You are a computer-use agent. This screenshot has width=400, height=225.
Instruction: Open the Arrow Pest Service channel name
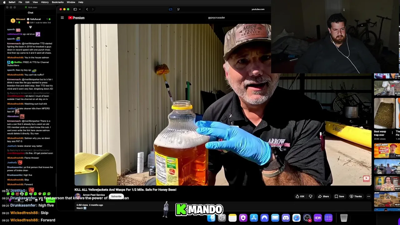pyautogui.click(x=94, y=195)
